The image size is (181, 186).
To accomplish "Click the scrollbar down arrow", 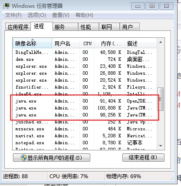I will [161, 146].
